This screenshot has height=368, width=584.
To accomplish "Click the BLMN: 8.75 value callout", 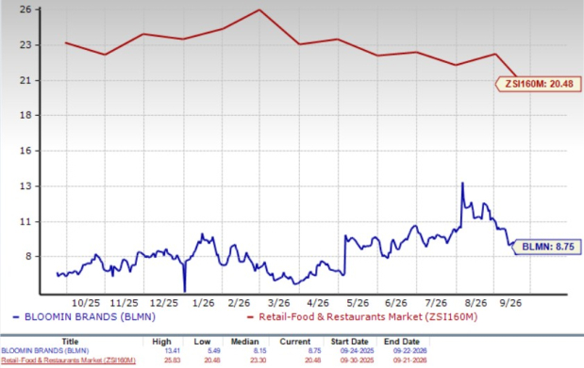I will click(x=547, y=247).
